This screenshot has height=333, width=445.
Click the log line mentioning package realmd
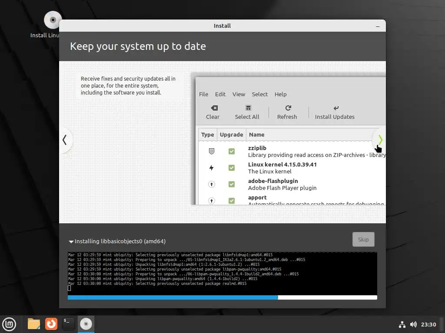pyautogui.click(x=157, y=284)
